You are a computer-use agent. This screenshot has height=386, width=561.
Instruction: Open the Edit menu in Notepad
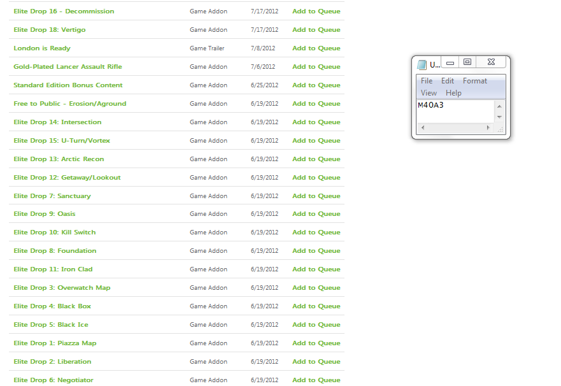[x=447, y=81]
